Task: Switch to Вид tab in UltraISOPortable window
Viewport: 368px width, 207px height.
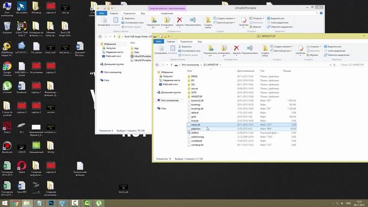Action: point(143,13)
